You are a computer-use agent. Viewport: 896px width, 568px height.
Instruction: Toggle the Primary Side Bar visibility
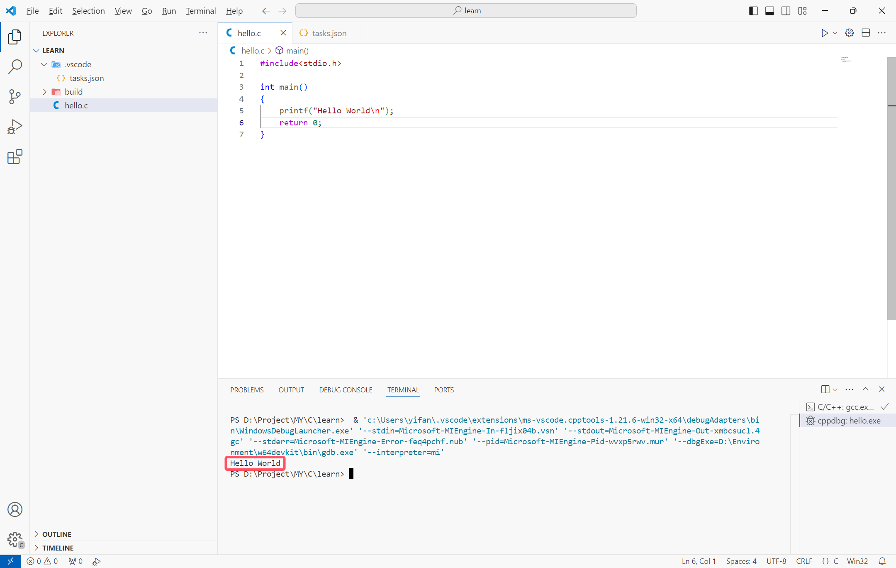[752, 11]
